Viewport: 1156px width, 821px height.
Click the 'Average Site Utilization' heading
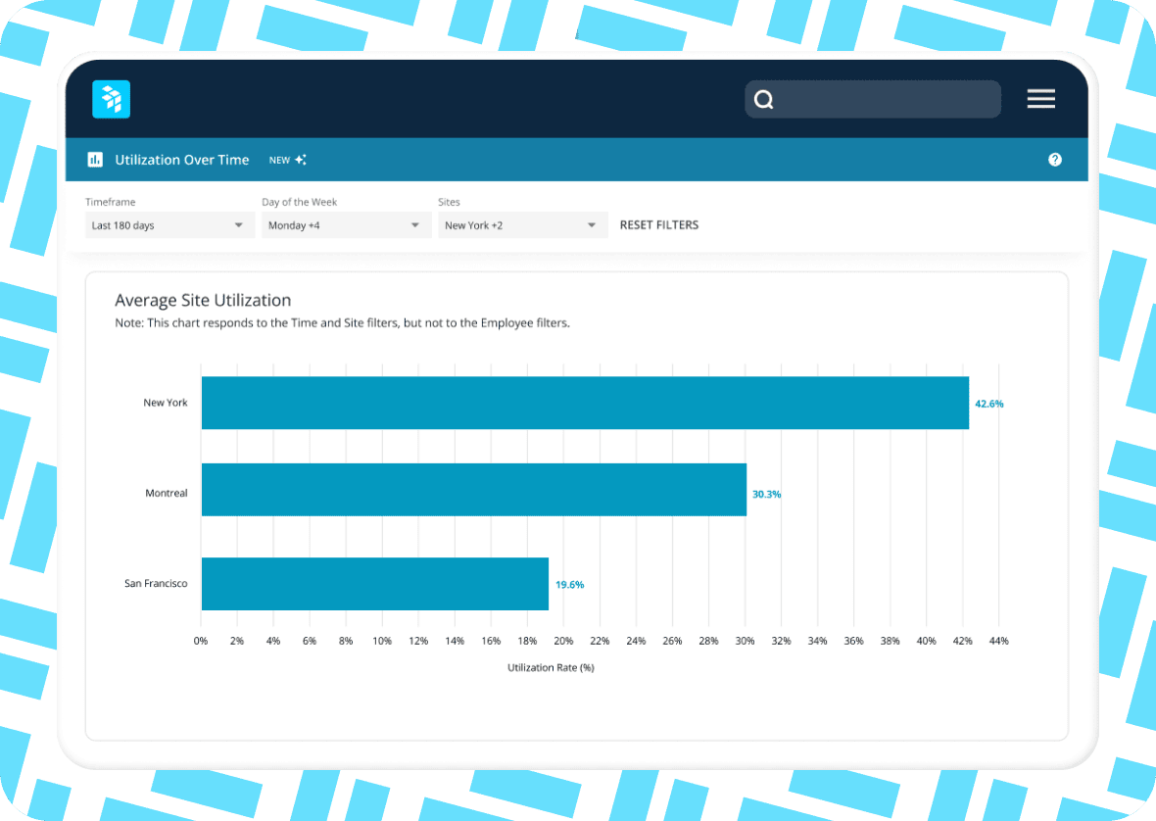(203, 300)
